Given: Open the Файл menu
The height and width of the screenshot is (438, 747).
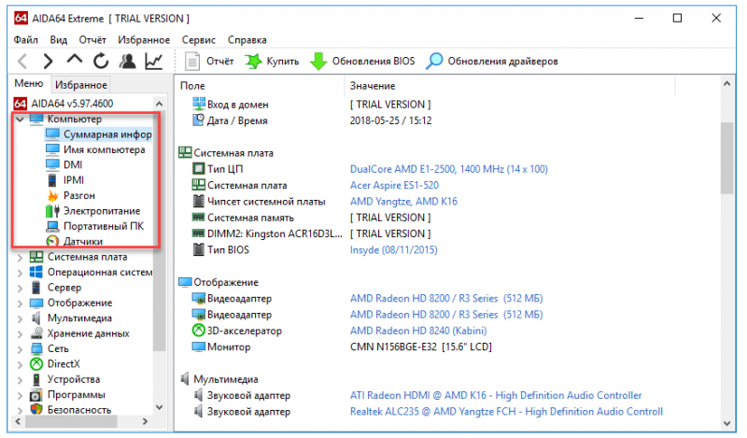Looking at the screenshot, I should click(x=26, y=40).
